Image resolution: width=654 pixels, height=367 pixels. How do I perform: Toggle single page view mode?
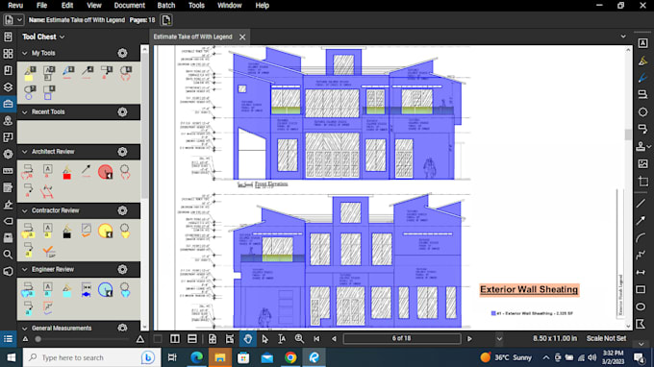click(158, 339)
